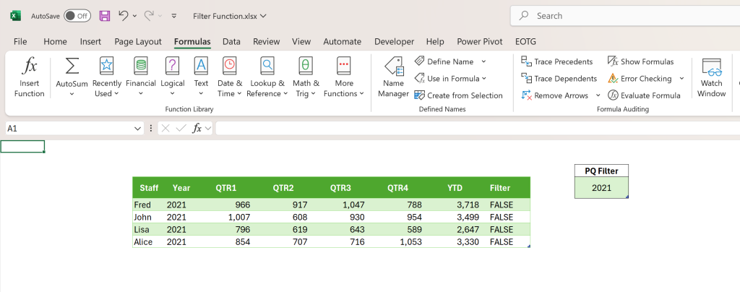The width and height of the screenshot is (740, 292).
Task: Select the cell with Fred
Action: click(149, 205)
